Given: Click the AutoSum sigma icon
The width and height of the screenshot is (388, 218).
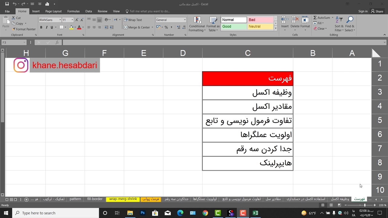Looking at the screenshot, I should tap(315, 18).
